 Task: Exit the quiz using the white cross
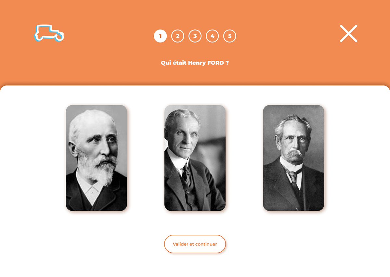click(349, 33)
